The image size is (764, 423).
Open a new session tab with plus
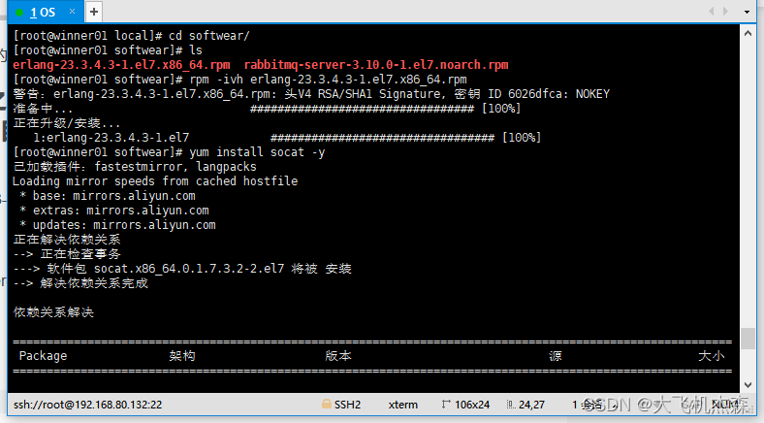pos(94,12)
